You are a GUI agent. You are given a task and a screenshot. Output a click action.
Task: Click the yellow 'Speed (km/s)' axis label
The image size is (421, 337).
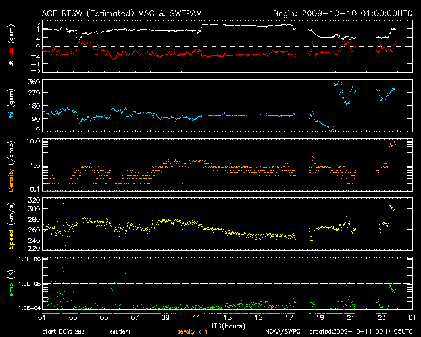click(x=11, y=226)
